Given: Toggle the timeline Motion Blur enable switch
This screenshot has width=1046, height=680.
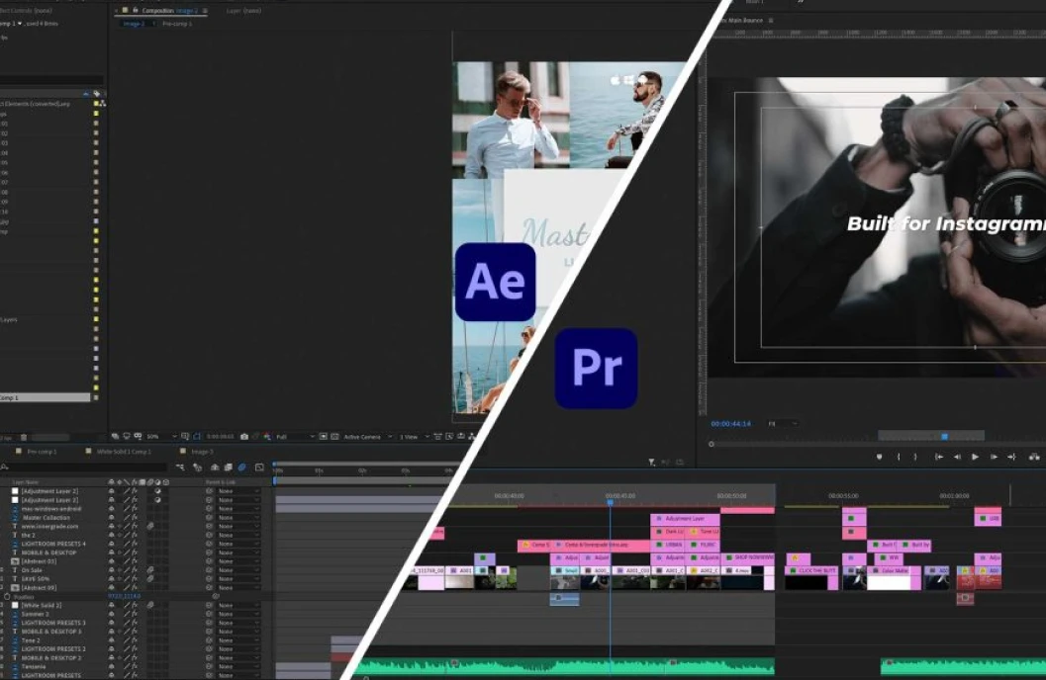Looking at the screenshot, I should pyautogui.click(x=242, y=467).
